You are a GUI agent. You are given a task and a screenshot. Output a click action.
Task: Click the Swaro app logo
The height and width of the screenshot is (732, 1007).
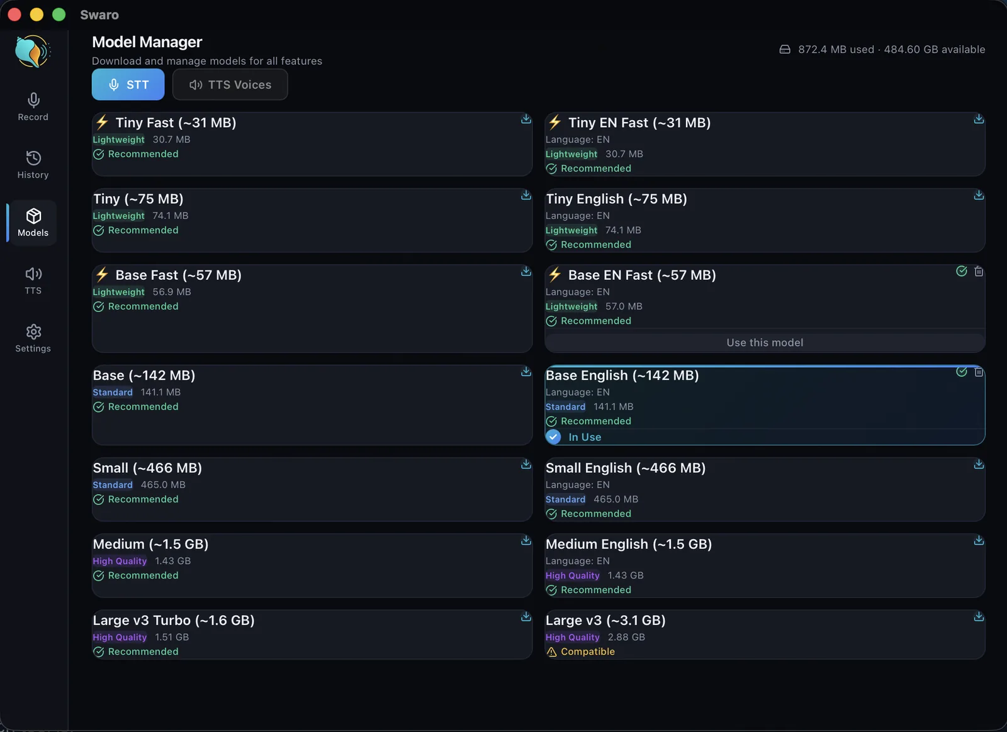[x=32, y=51]
